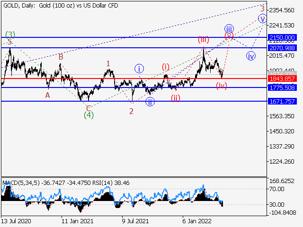This screenshot has height=227, width=303.
Task: Click the 2241.530 price axis value
Action: tap(282, 25)
